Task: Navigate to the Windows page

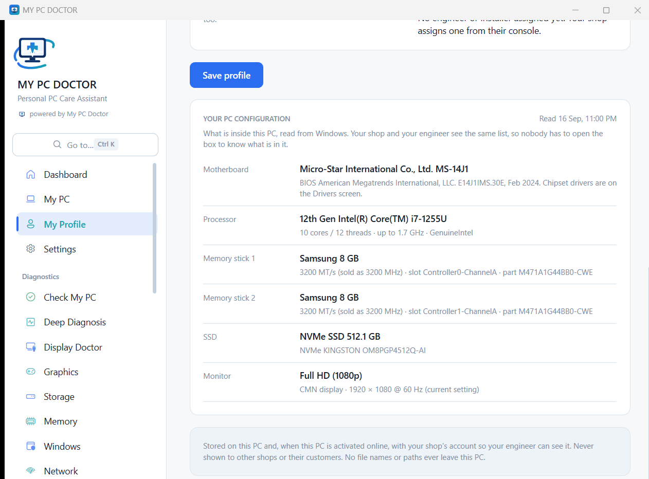Action: coord(85,446)
